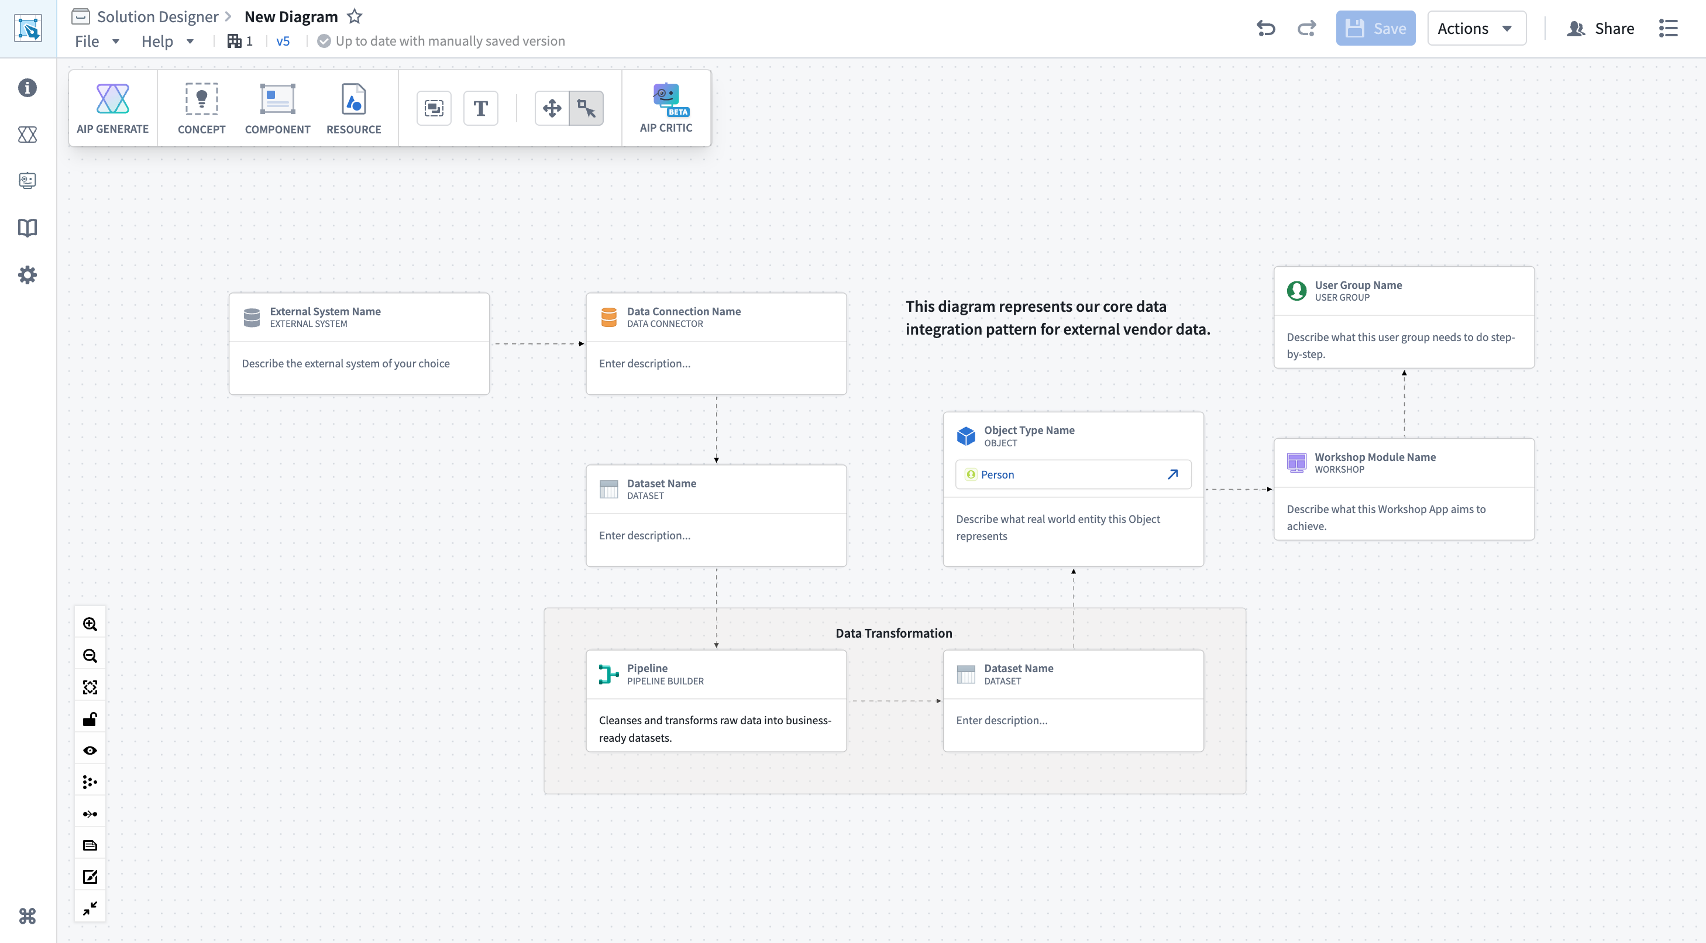1706x943 pixels.
Task: Open the settings gear in sidebar
Action: [27, 274]
